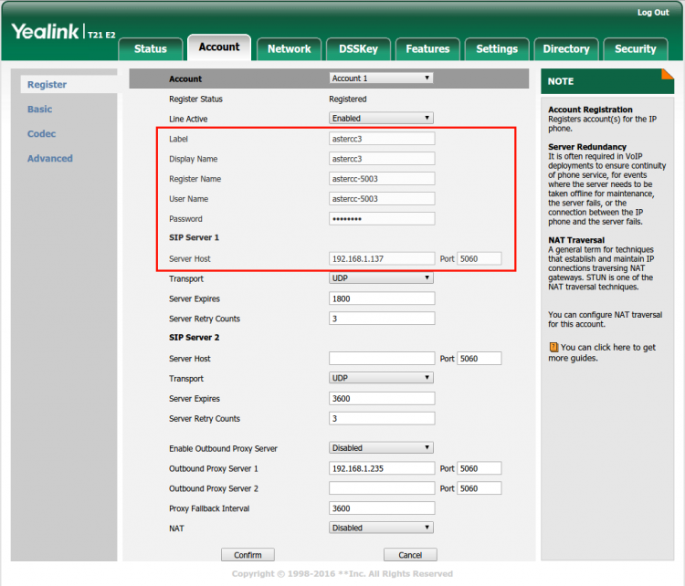
Task: Click the Cancel button
Action: click(x=410, y=555)
